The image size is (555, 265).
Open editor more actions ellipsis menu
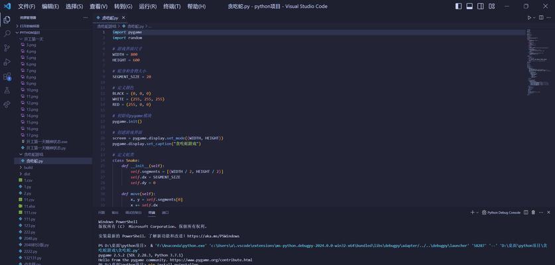[548, 18]
